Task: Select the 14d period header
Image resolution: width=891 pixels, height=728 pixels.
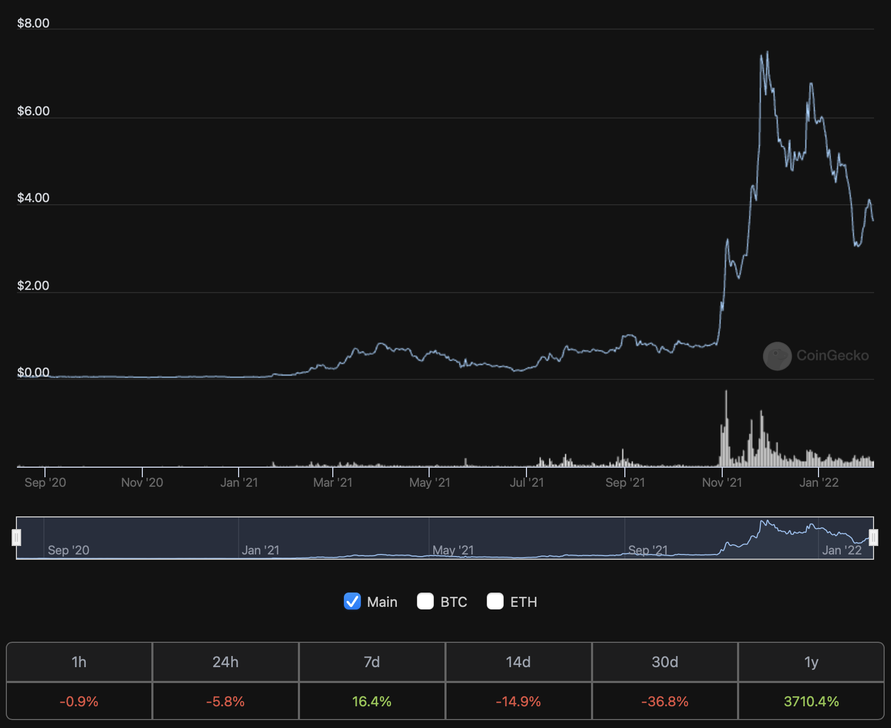Action: pos(519,662)
